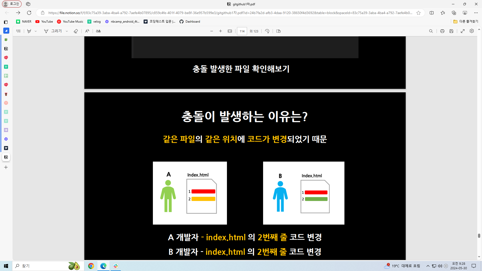This screenshot has height=271, width=482.
Task: Open YouTube Music bookmark
Action: pos(70,22)
